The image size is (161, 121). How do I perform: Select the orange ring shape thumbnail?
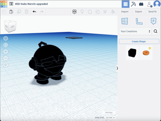pyautogui.click(x=146, y=53)
